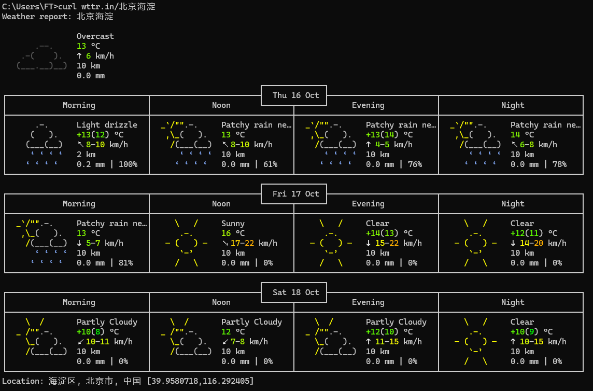Click Thursday's Morning column header
The height and width of the screenshot is (391, 593).
(79, 105)
